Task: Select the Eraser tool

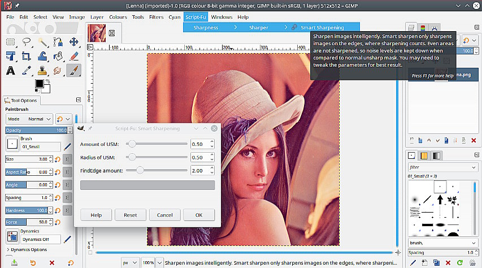Action: 73,56
